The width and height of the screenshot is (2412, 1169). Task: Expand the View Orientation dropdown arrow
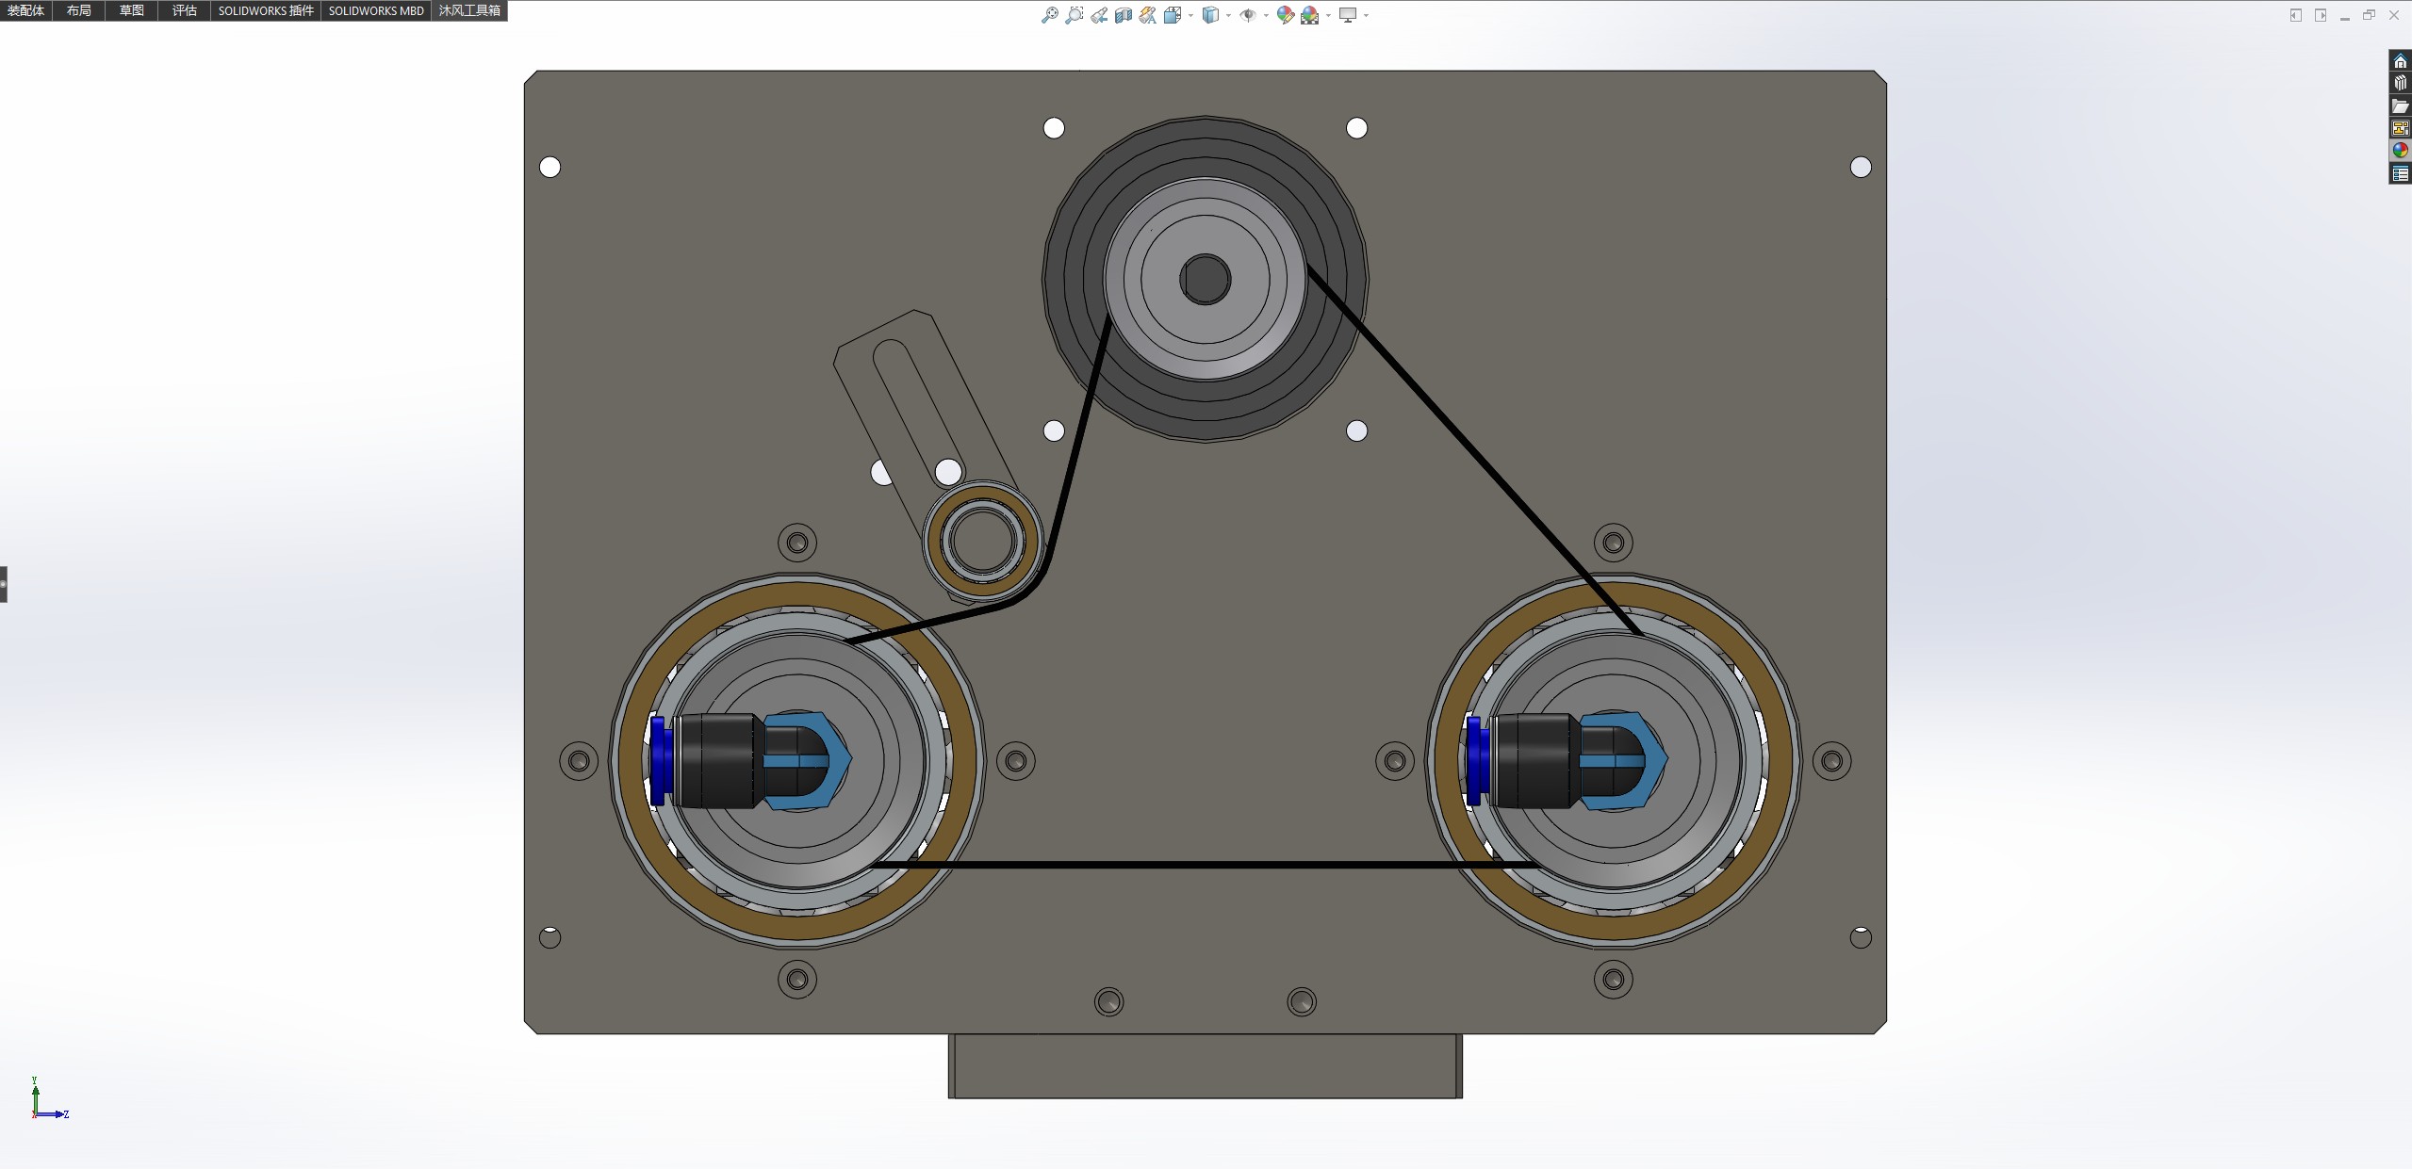click(1190, 15)
